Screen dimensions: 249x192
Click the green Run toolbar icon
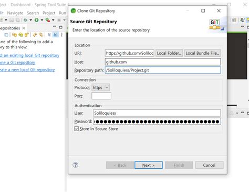point(36,20)
